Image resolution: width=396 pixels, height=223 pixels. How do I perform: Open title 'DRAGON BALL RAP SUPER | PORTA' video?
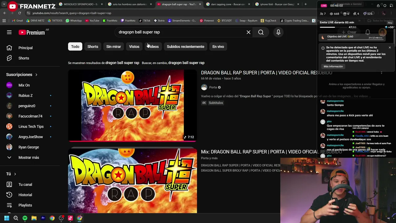pos(266,73)
